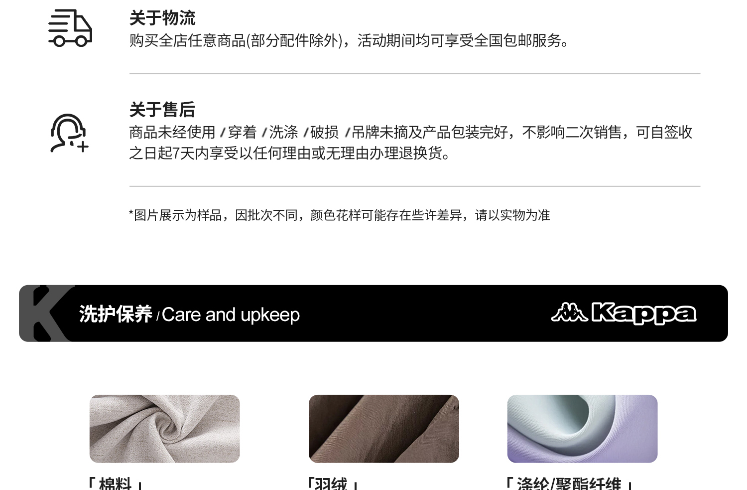This screenshot has height=490, width=747.
Task: Click the 洗护保养 section title
Action: click(116, 315)
